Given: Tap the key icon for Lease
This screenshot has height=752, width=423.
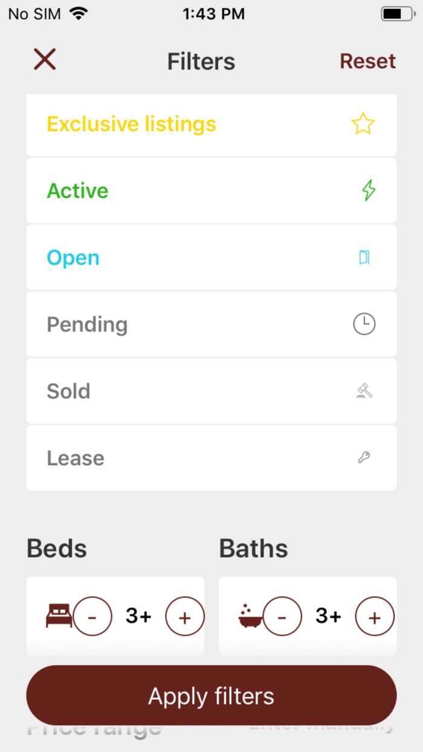Looking at the screenshot, I should point(364,458).
